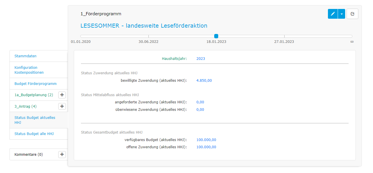Click the timeline slider handle at 18.01.2023

(216, 36)
